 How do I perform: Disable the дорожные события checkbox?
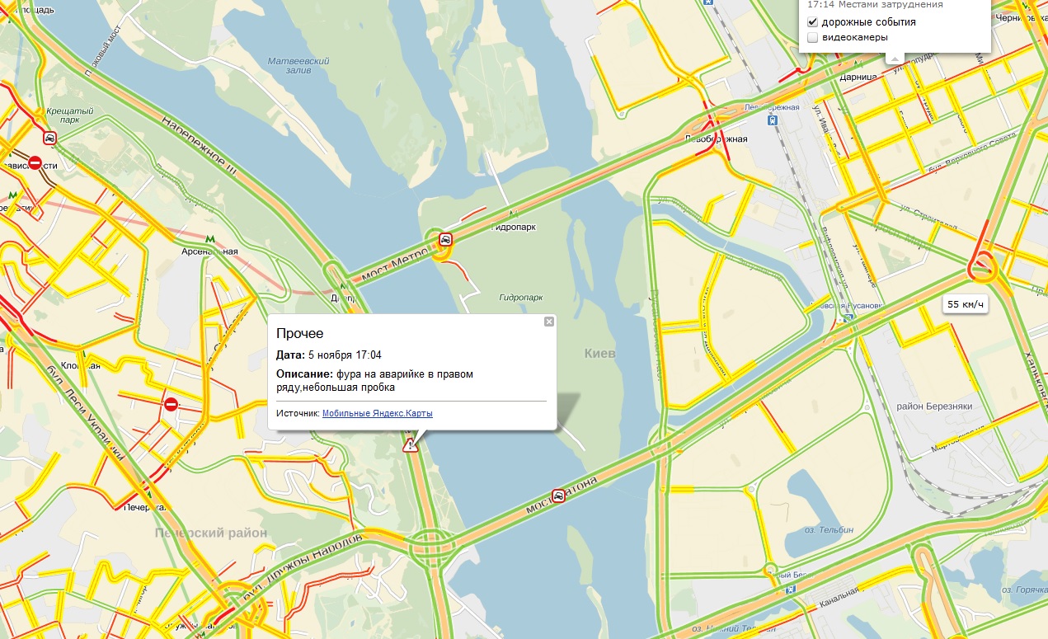[812, 22]
